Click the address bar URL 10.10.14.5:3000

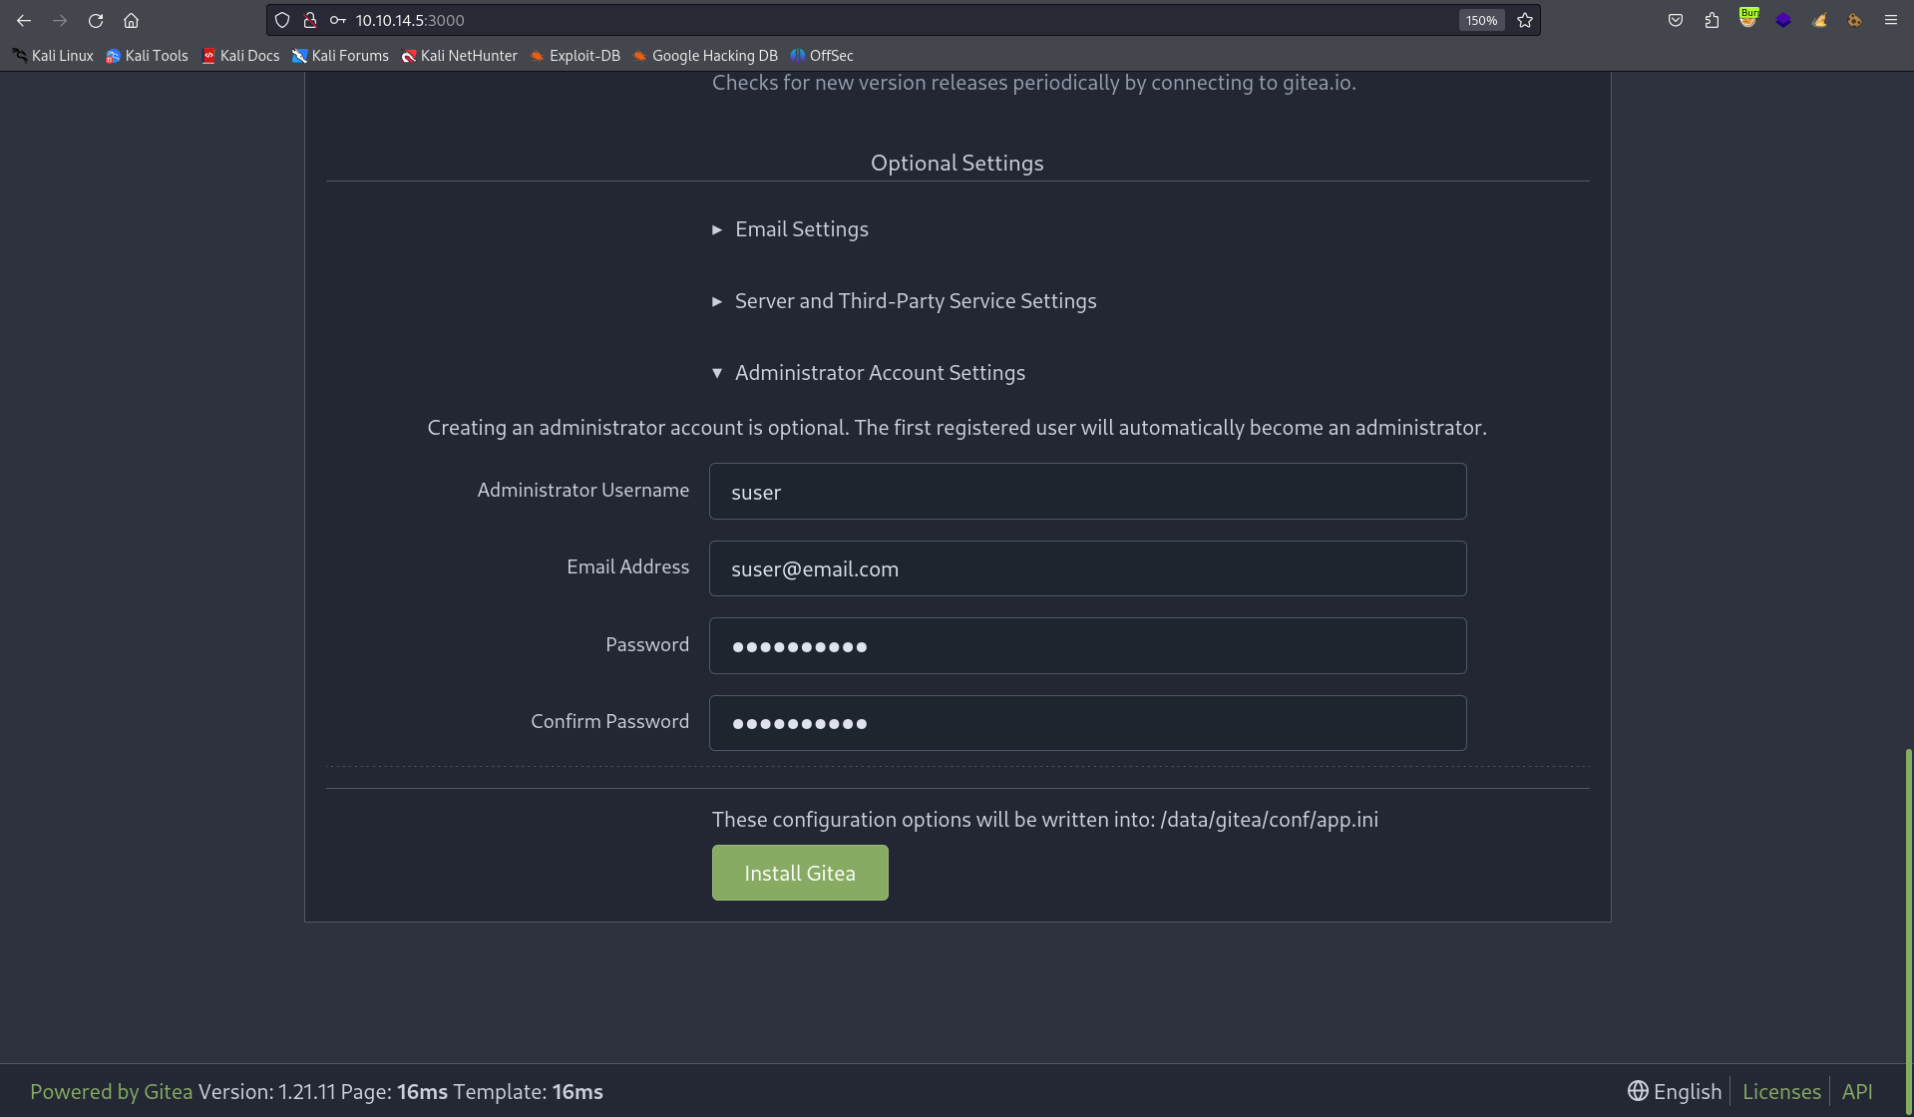[x=410, y=20]
